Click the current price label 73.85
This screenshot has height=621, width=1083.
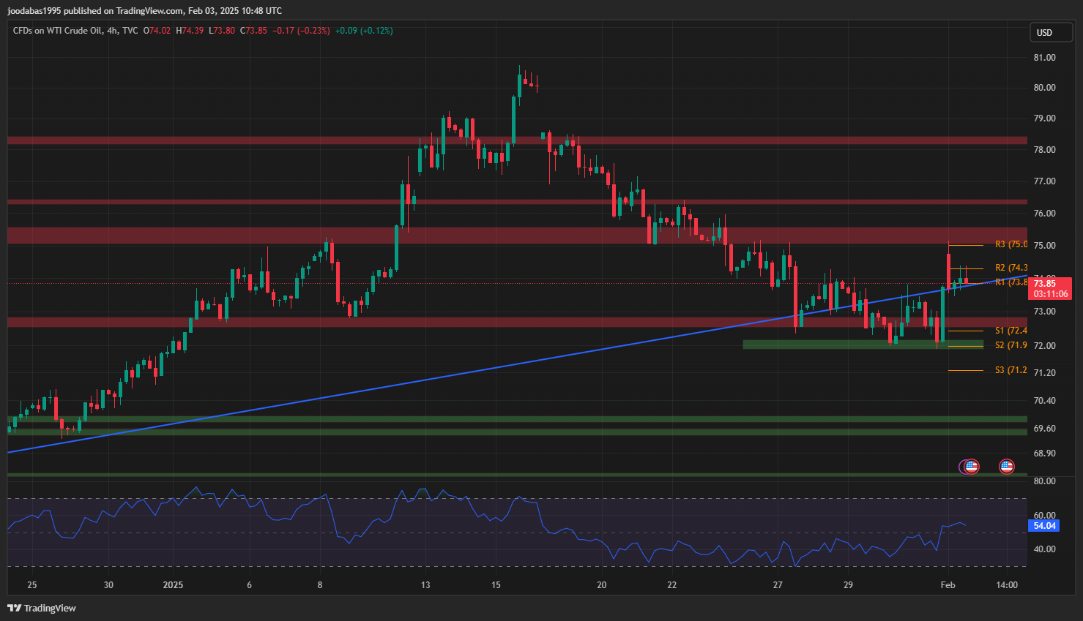tap(1045, 284)
